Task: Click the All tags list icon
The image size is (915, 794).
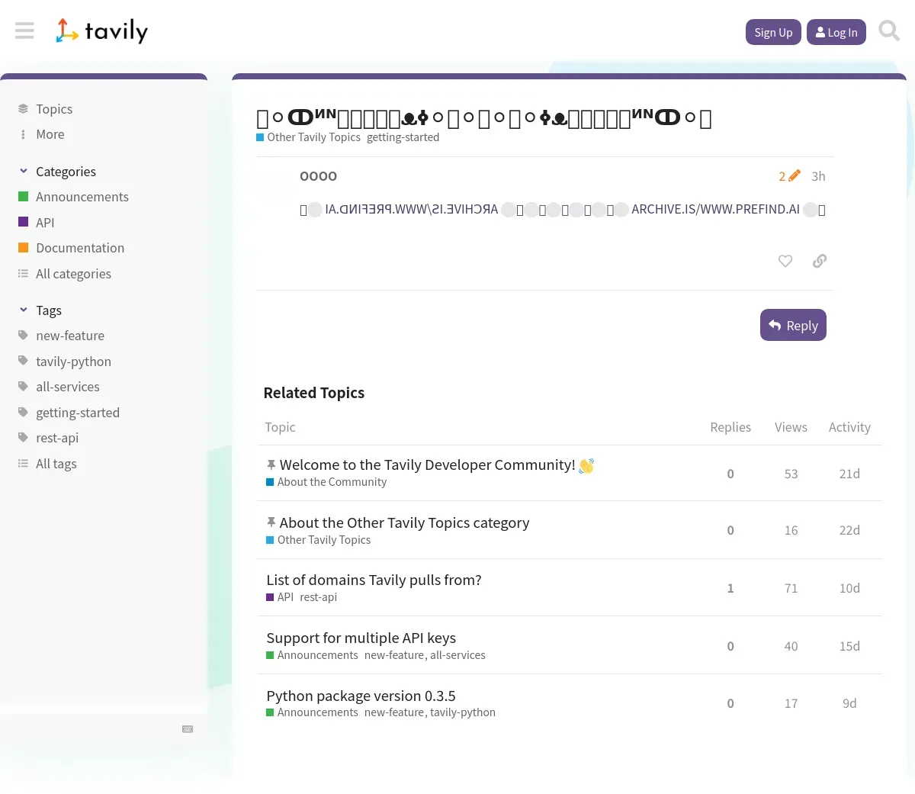Action: [23, 464]
